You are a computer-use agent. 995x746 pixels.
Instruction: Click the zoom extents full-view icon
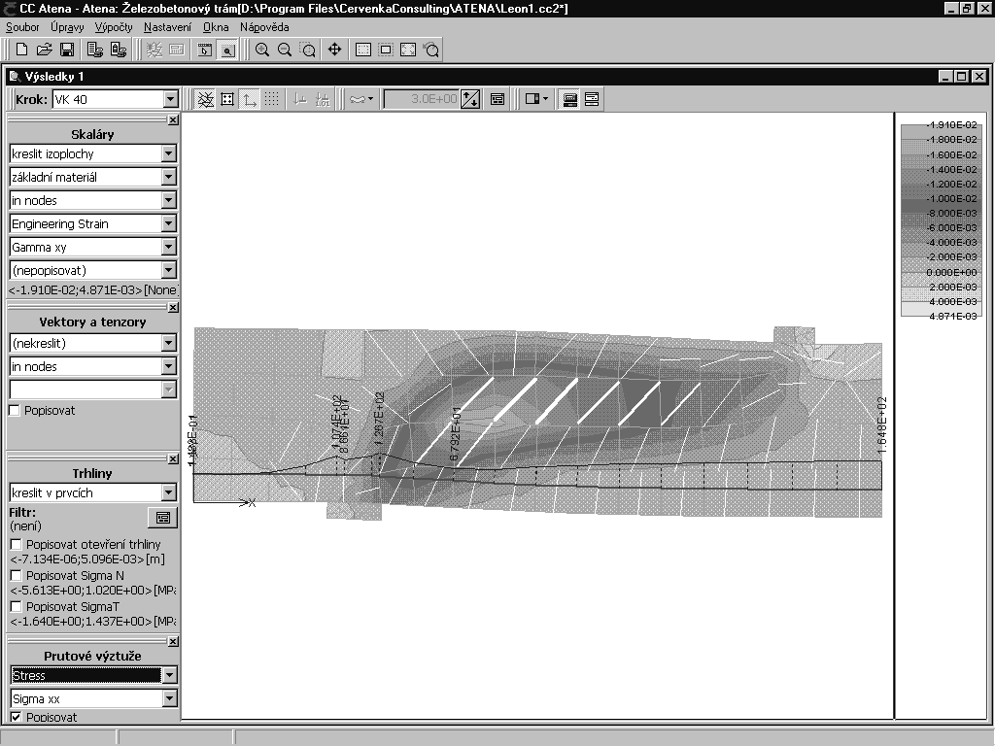point(408,50)
